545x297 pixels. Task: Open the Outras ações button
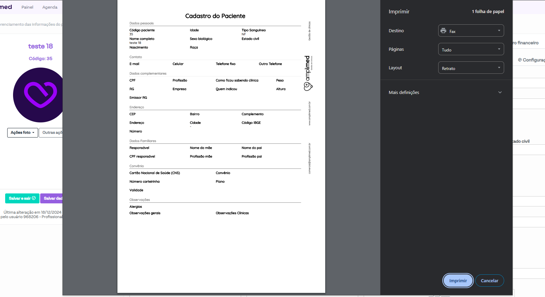tap(52, 133)
